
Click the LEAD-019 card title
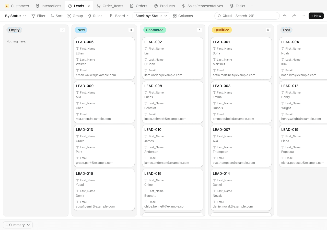click(290, 130)
